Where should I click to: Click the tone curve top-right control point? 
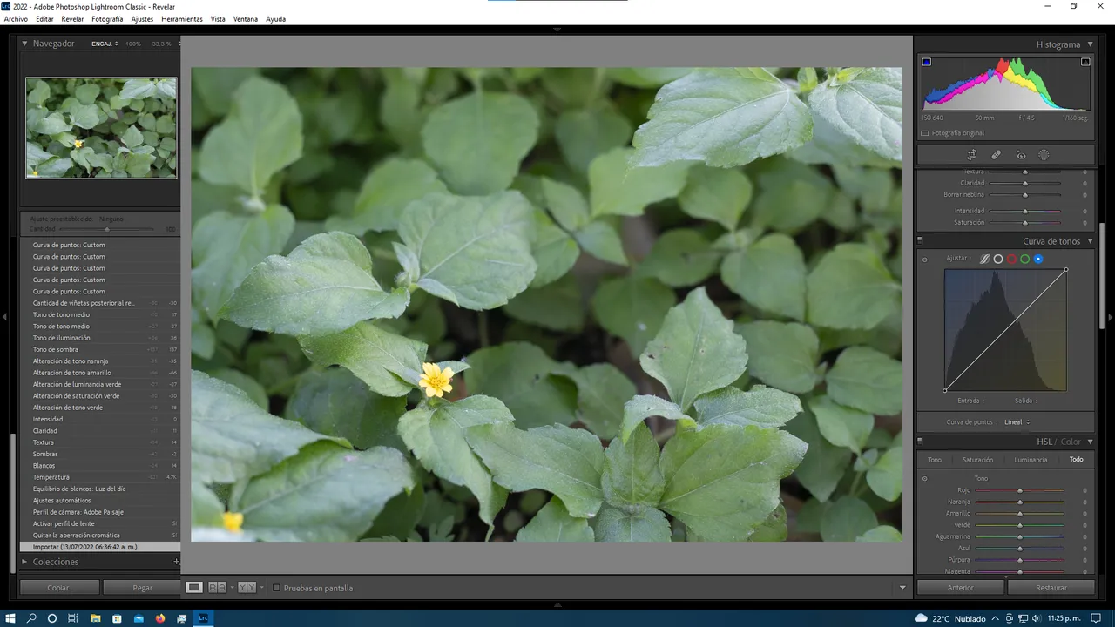[1066, 270]
